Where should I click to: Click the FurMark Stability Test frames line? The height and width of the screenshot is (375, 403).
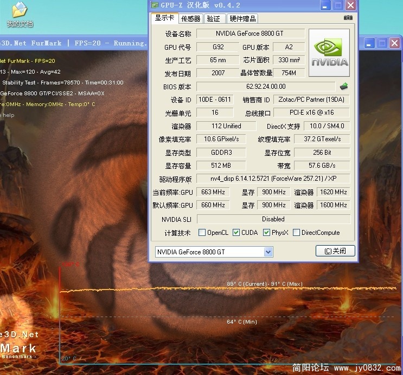62,83
